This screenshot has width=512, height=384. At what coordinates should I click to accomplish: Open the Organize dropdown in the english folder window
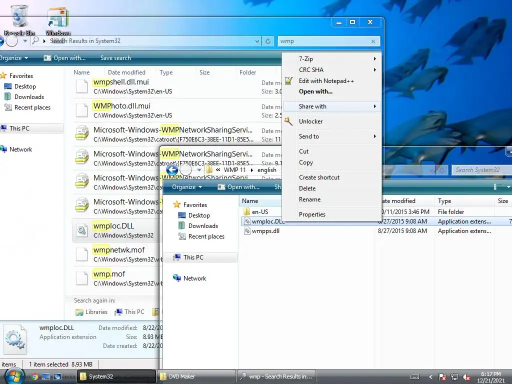coord(187,187)
